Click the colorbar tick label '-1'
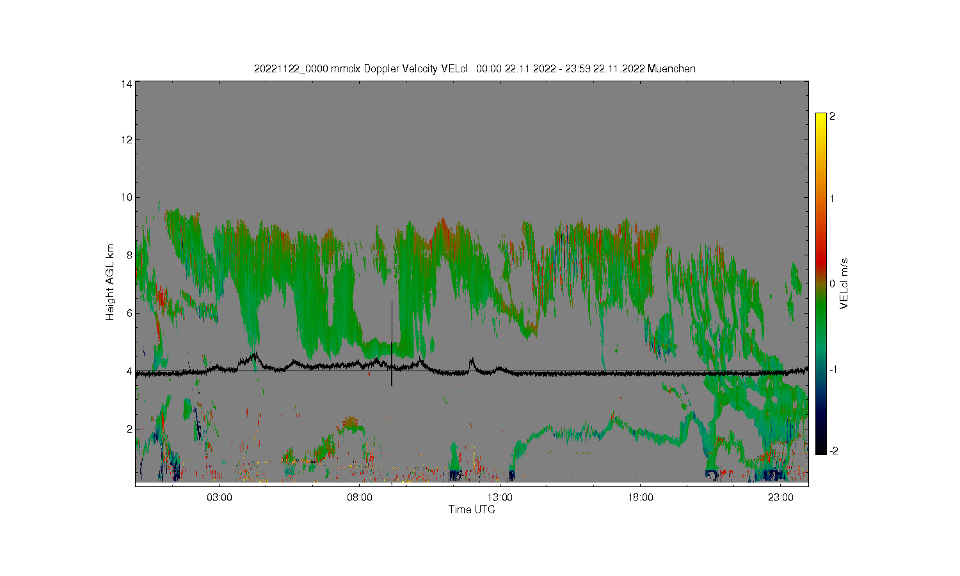Image resolution: width=960 pixels, height=576 pixels. (x=832, y=370)
